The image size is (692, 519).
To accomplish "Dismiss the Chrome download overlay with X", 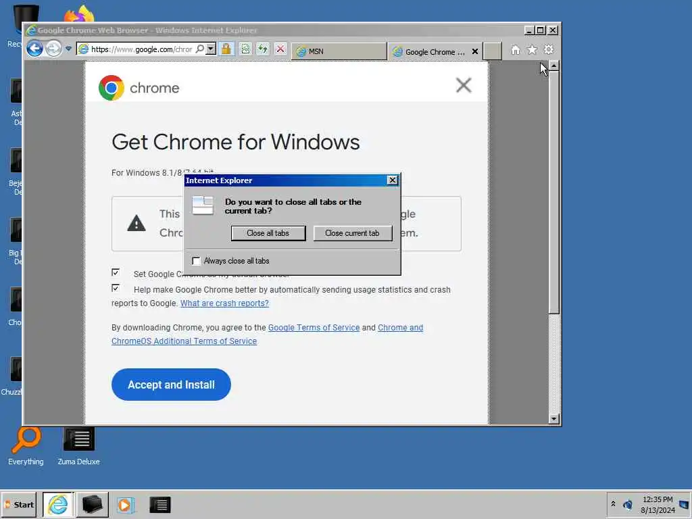I will [464, 85].
